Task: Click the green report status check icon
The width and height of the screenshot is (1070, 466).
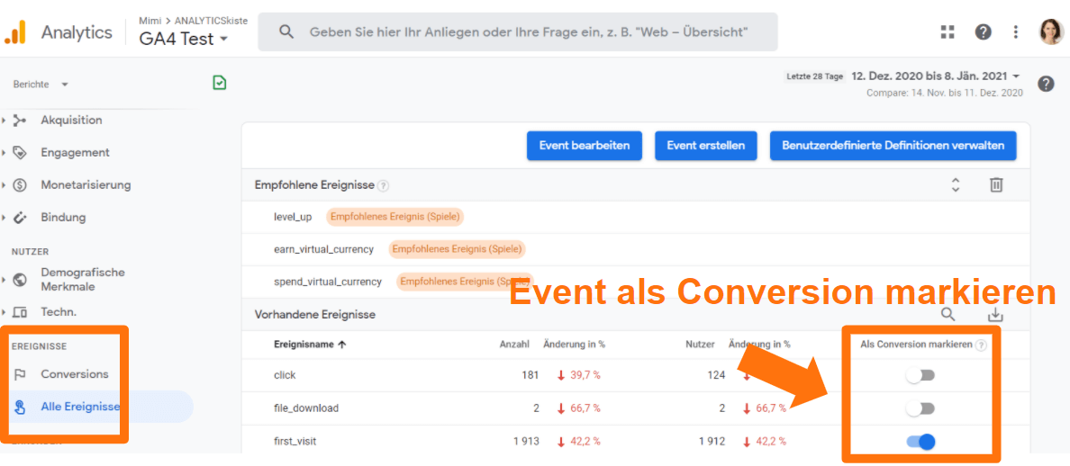Action: [x=220, y=83]
